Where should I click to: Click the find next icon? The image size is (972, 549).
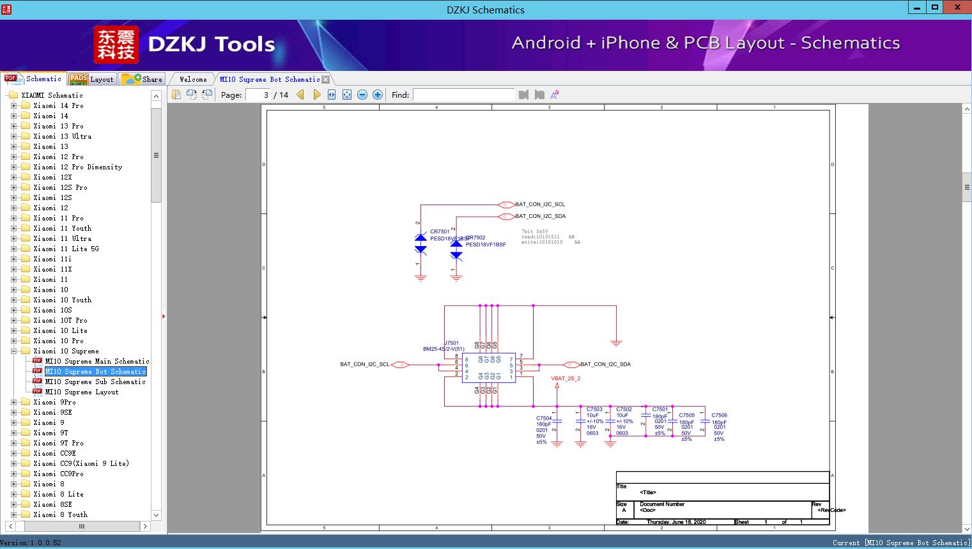coord(539,95)
